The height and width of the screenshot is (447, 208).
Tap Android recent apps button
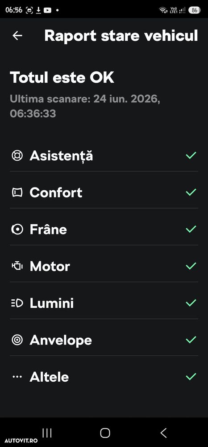[47, 433]
